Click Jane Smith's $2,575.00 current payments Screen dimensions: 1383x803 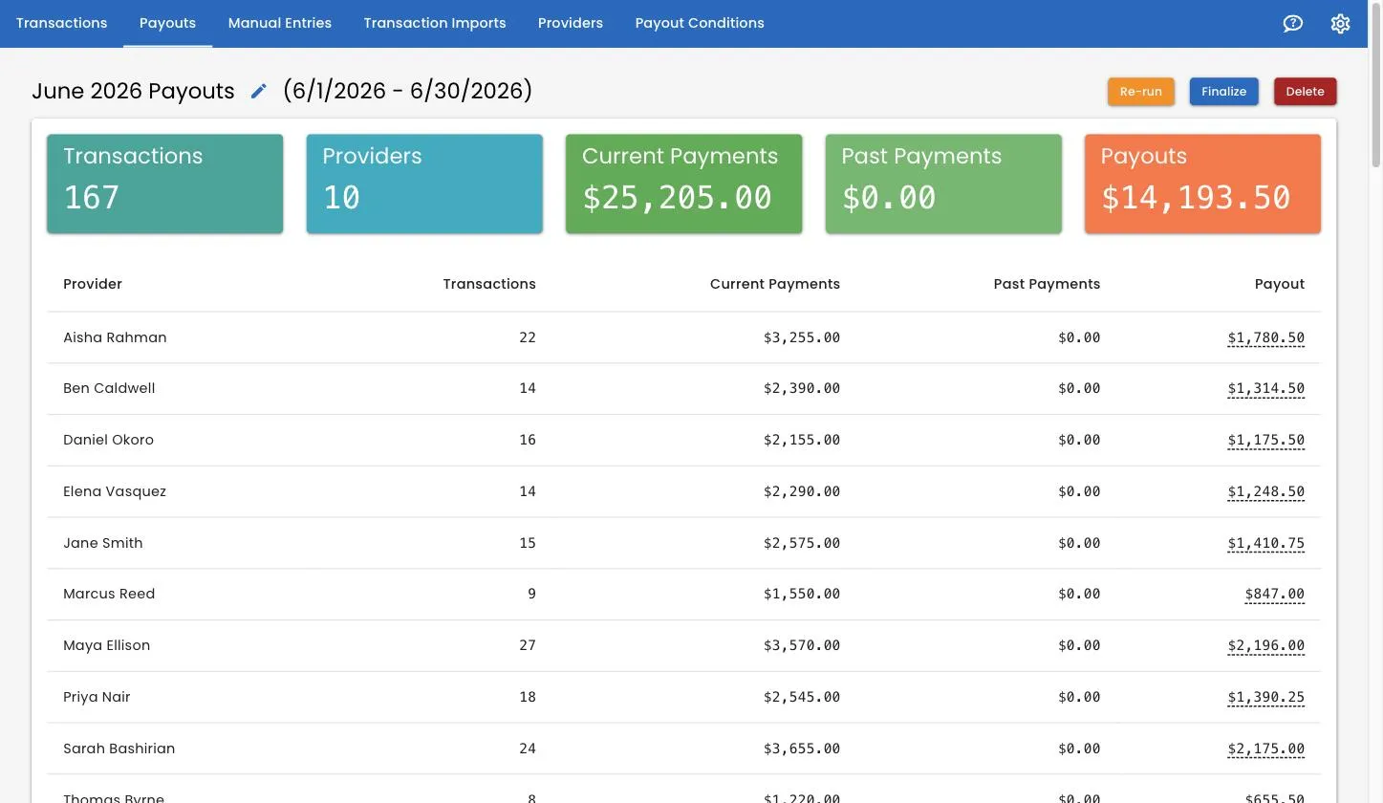[x=802, y=543]
